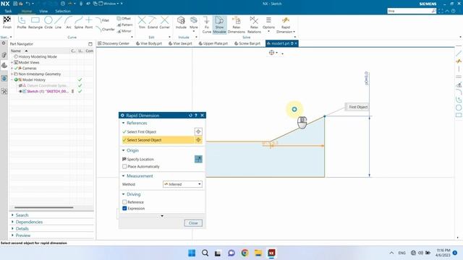Select the Circle tool

tap(48, 22)
